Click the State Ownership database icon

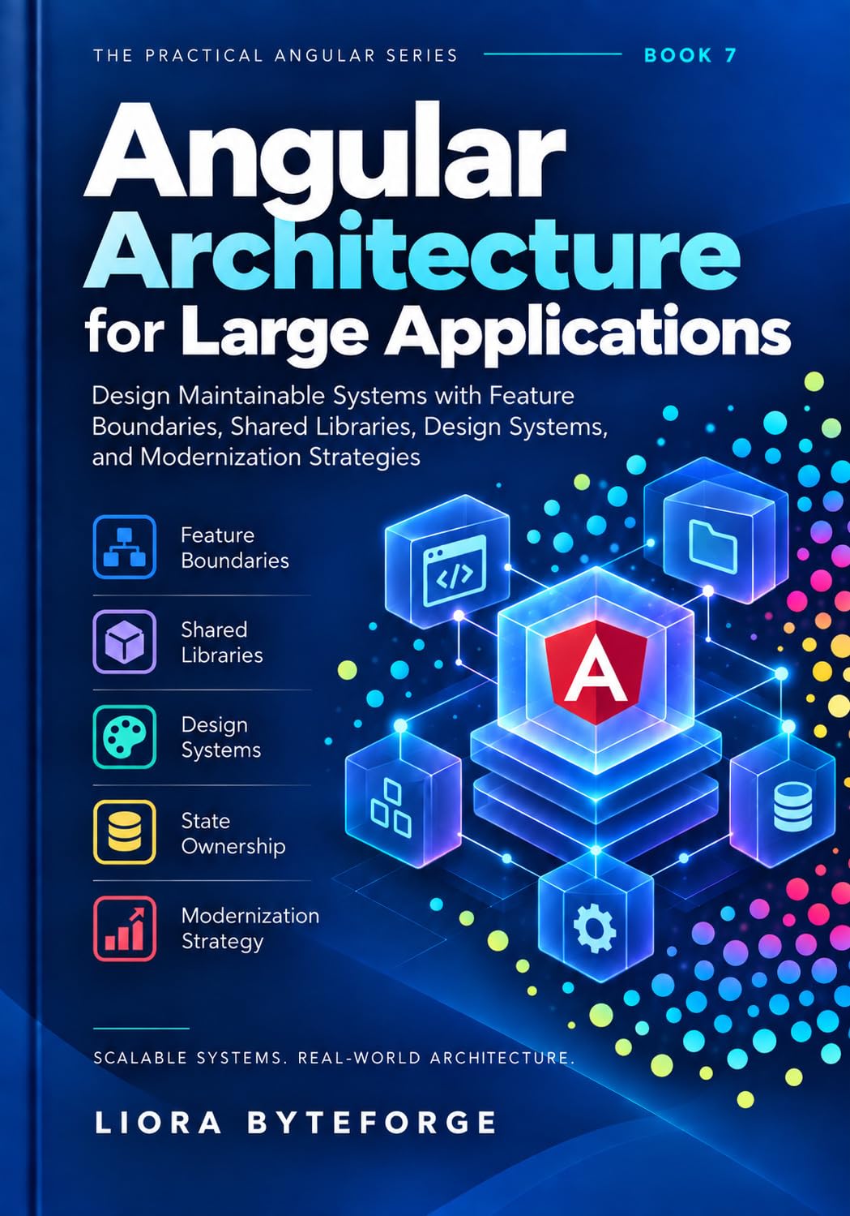click(x=125, y=831)
